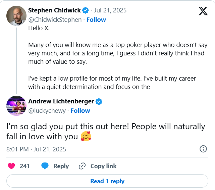Image resolution: width=215 pixels, height=190 pixels.
Task: Follow Stephen Chidwick
Action: coord(96,19)
